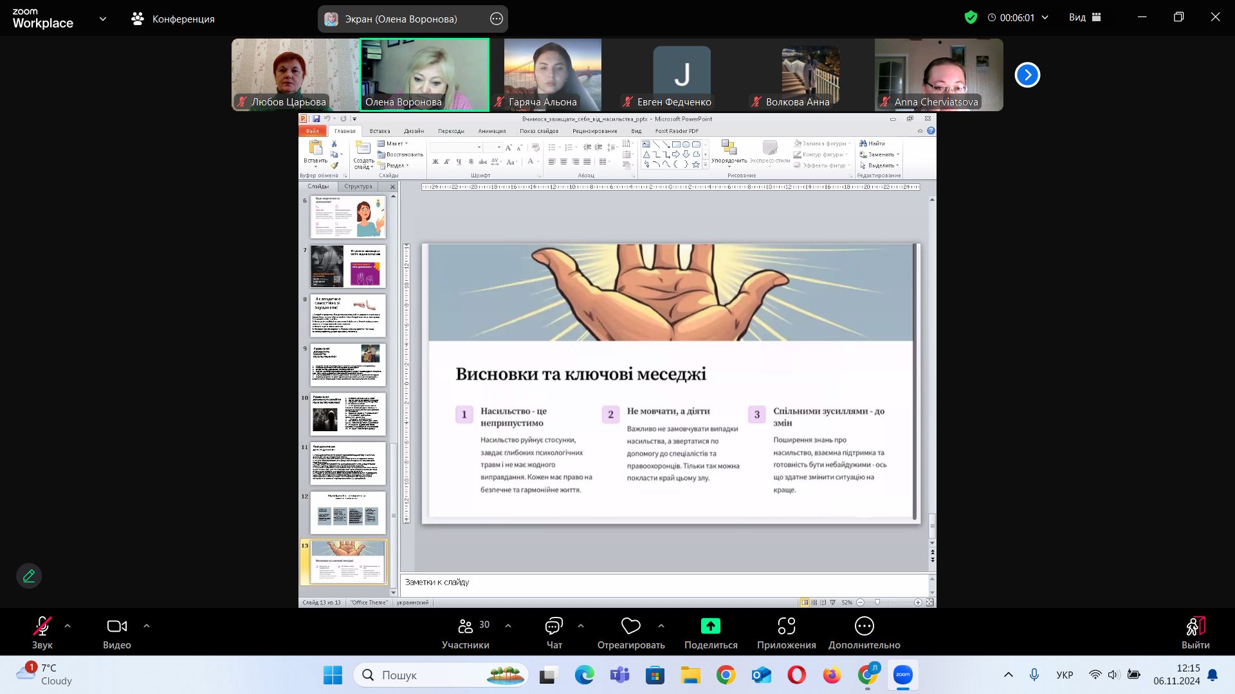
Task: Open the Дополнительно more options icon
Action: pyautogui.click(x=864, y=627)
